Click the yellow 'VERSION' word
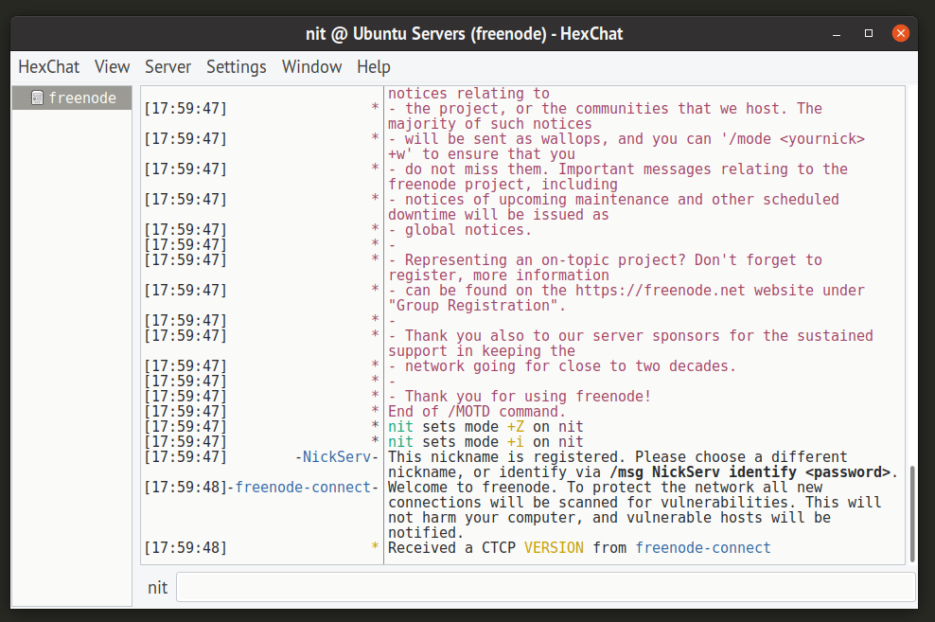 coord(554,548)
